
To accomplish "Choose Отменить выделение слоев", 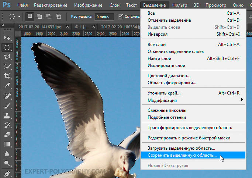I will [x=193, y=51].
